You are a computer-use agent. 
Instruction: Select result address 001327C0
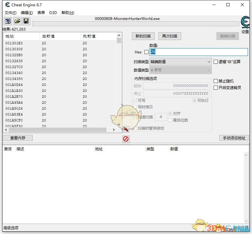pyautogui.click(x=14, y=67)
